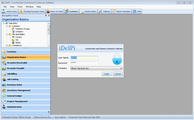Open Stock On Hand from toolbar
Viewport: 194px width, 120px height.
click(x=55, y=11)
